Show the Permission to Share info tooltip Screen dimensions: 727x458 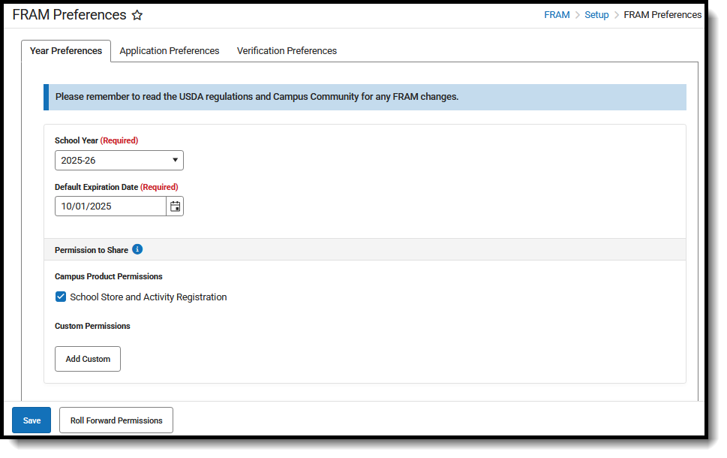click(137, 250)
